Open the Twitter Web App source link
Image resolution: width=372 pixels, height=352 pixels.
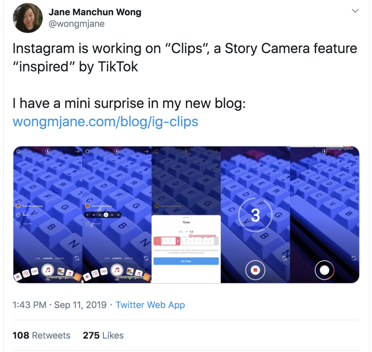150,305
